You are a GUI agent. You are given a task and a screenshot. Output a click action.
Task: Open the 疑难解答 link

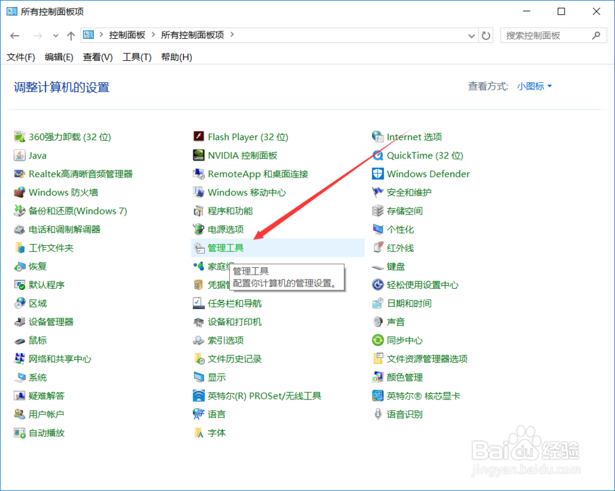46,396
